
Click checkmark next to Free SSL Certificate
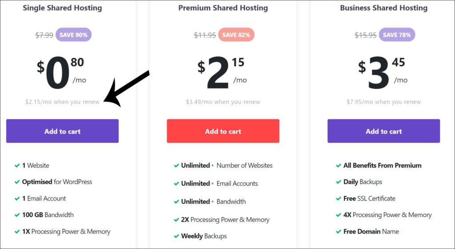(338, 199)
